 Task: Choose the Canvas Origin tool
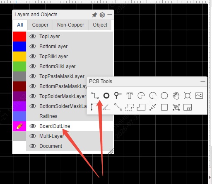click(94, 107)
